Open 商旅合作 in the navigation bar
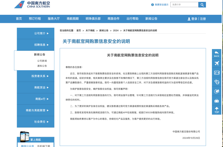223x147 pixels. (x=113, y=19)
